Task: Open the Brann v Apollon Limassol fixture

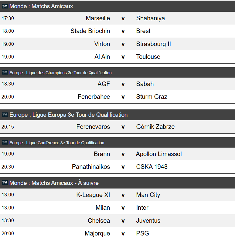Action: [x=118, y=154]
